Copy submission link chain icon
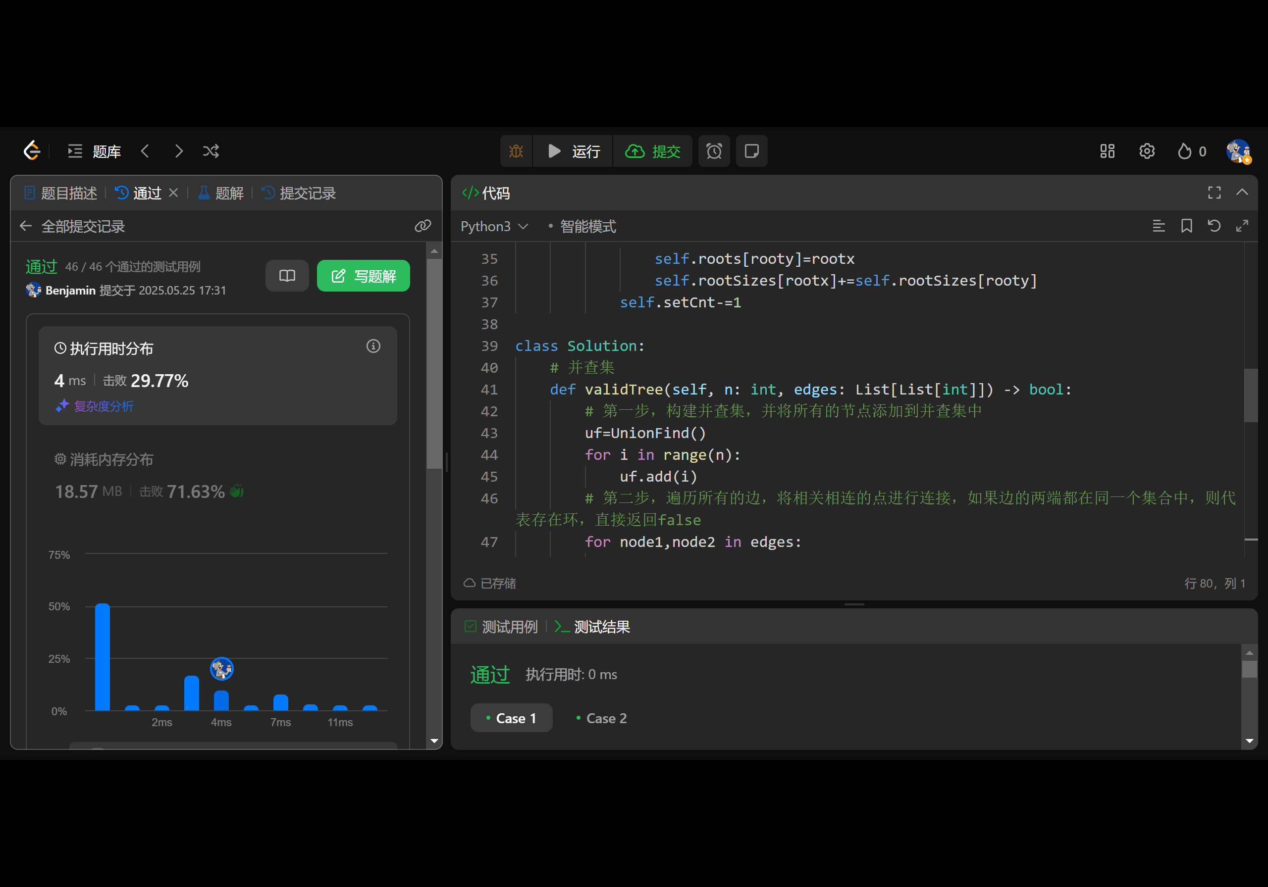Image resolution: width=1268 pixels, height=887 pixels. click(x=423, y=226)
